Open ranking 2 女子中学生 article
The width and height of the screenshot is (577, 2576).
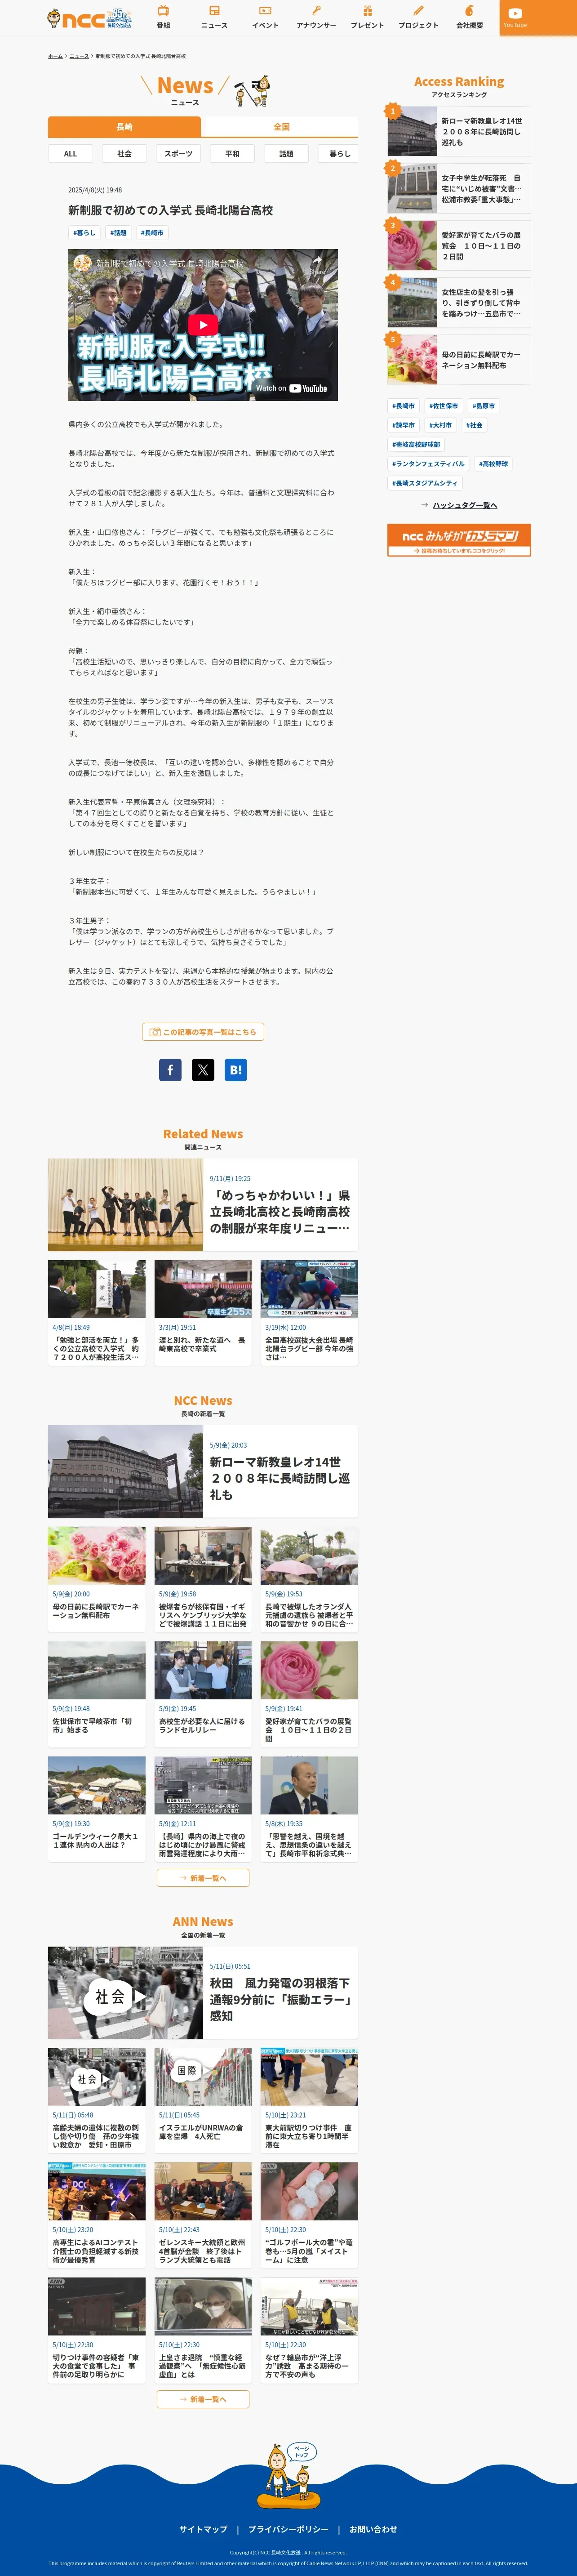coord(459,189)
